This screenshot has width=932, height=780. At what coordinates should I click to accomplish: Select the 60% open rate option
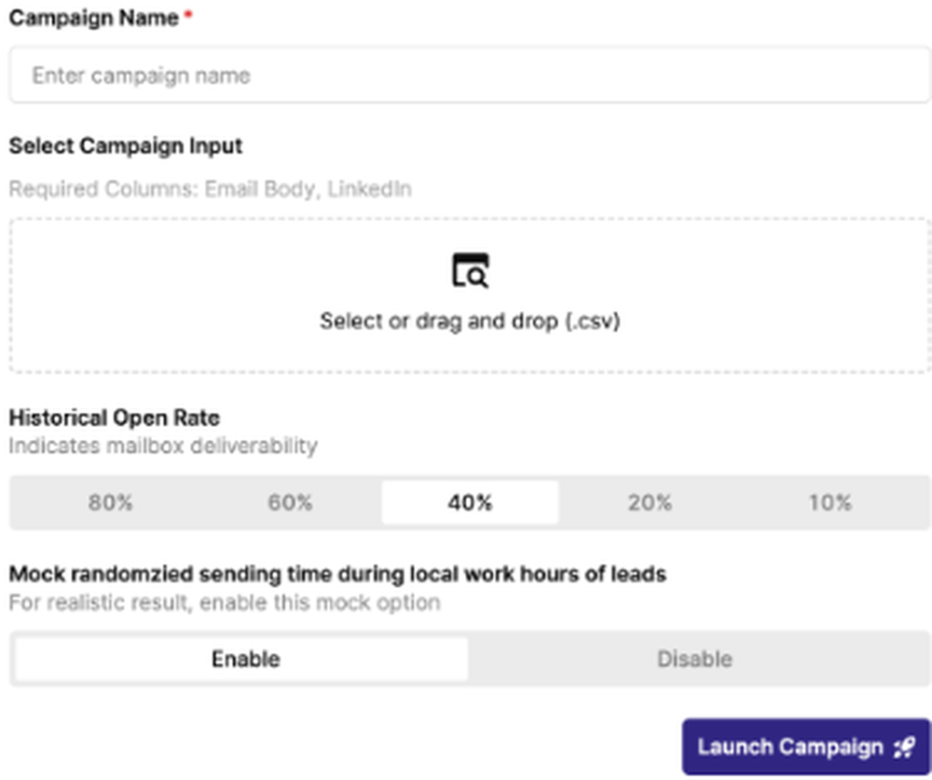click(290, 503)
